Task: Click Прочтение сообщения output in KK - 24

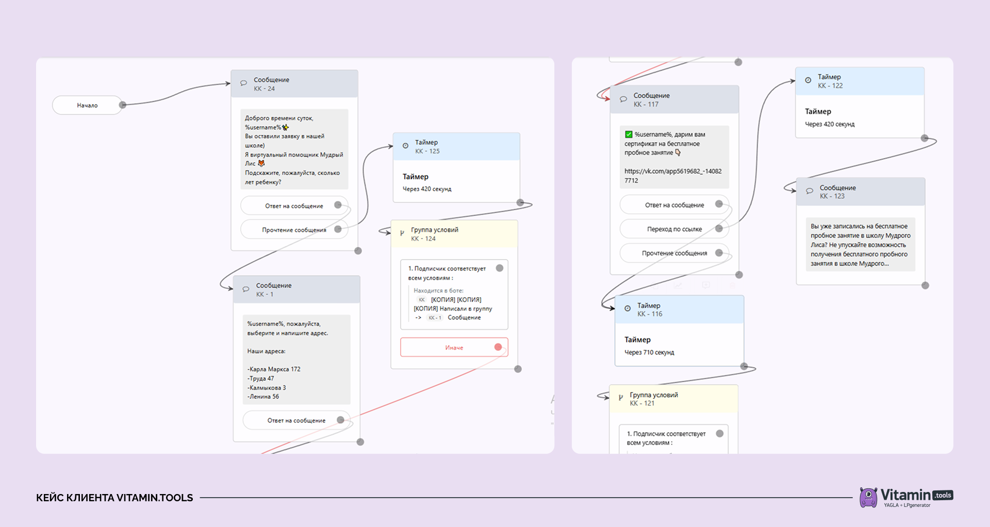Action: pos(294,230)
